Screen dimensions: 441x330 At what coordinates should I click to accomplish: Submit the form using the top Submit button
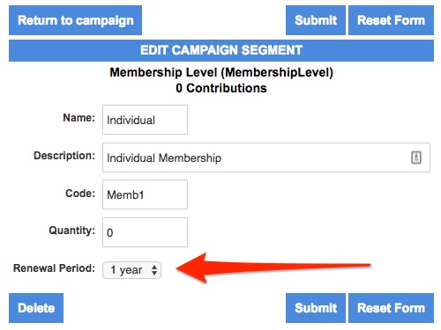pyautogui.click(x=316, y=20)
